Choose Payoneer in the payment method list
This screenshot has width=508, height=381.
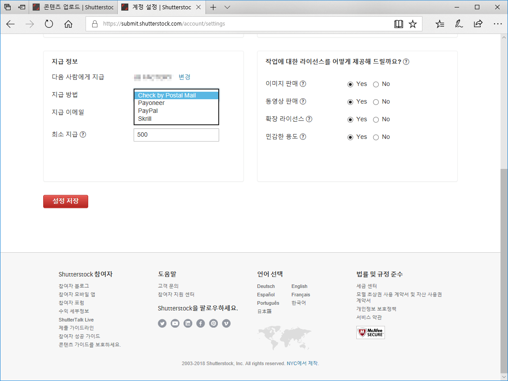pyautogui.click(x=176, y=103)
